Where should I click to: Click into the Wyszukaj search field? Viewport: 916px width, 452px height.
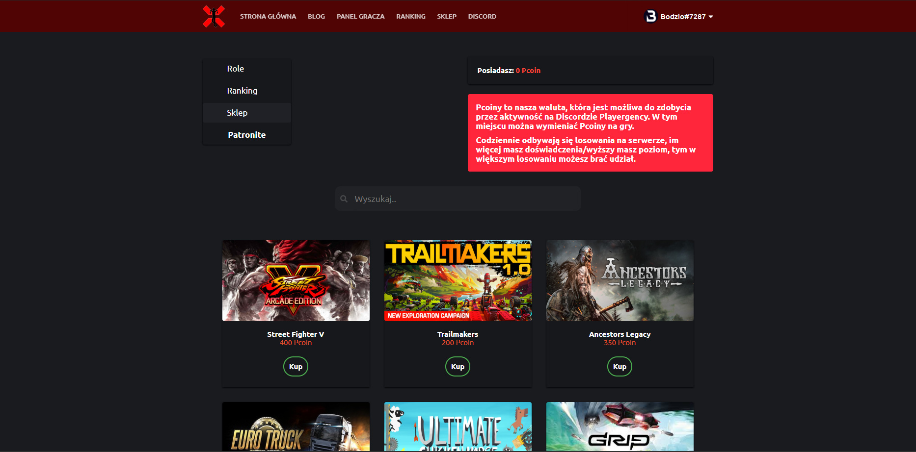click(x=464, y=199)
